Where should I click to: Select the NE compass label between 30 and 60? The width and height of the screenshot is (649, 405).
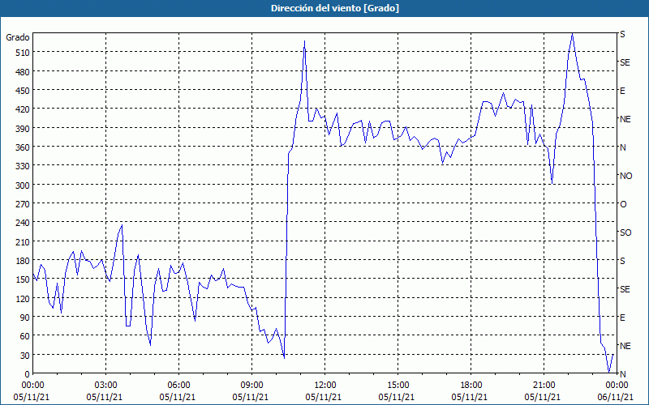coord(625,346)
